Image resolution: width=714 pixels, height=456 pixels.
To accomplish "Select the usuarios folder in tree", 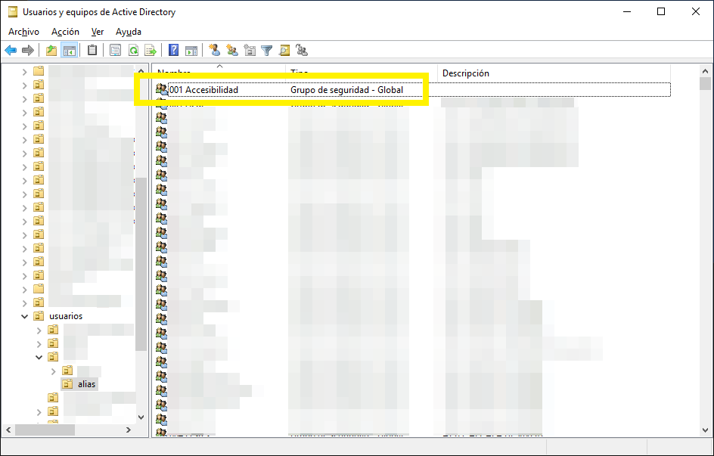I will [66, 316].
